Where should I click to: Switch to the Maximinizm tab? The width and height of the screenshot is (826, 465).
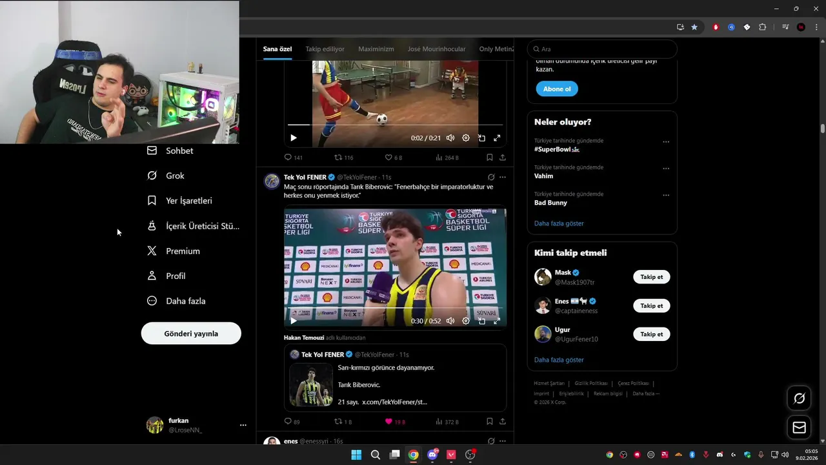376,49
